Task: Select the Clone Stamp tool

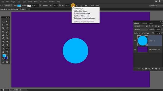Action: tap(3, 35)
